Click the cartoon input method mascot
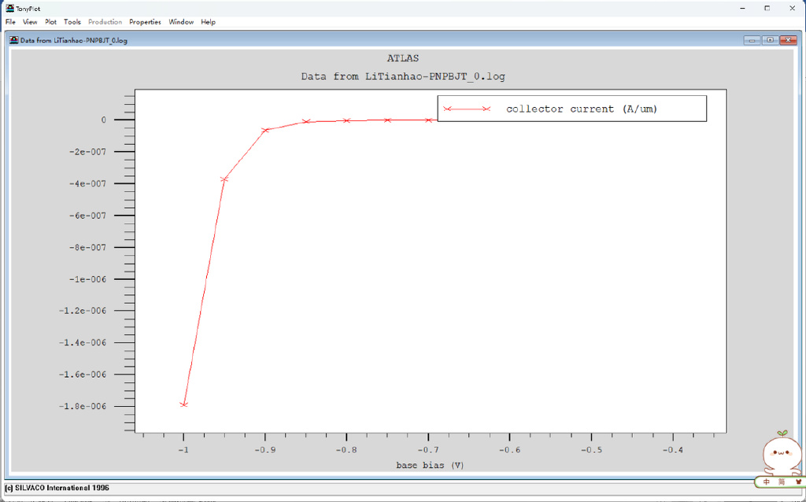 782,452
